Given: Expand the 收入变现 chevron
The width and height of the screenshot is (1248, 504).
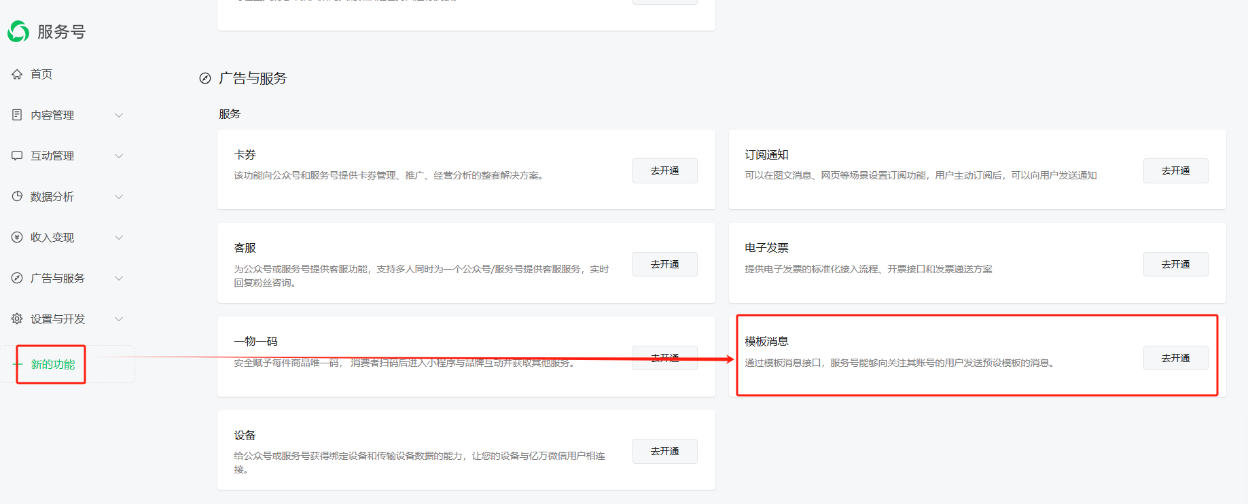Looking at the screenshot, I should click(x=119, y=238).
